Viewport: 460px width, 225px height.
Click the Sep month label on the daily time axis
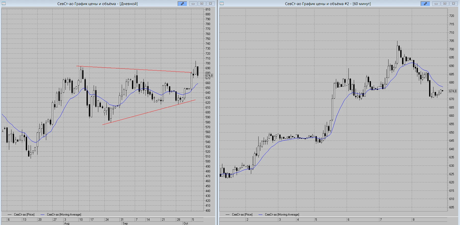point(125,223)
